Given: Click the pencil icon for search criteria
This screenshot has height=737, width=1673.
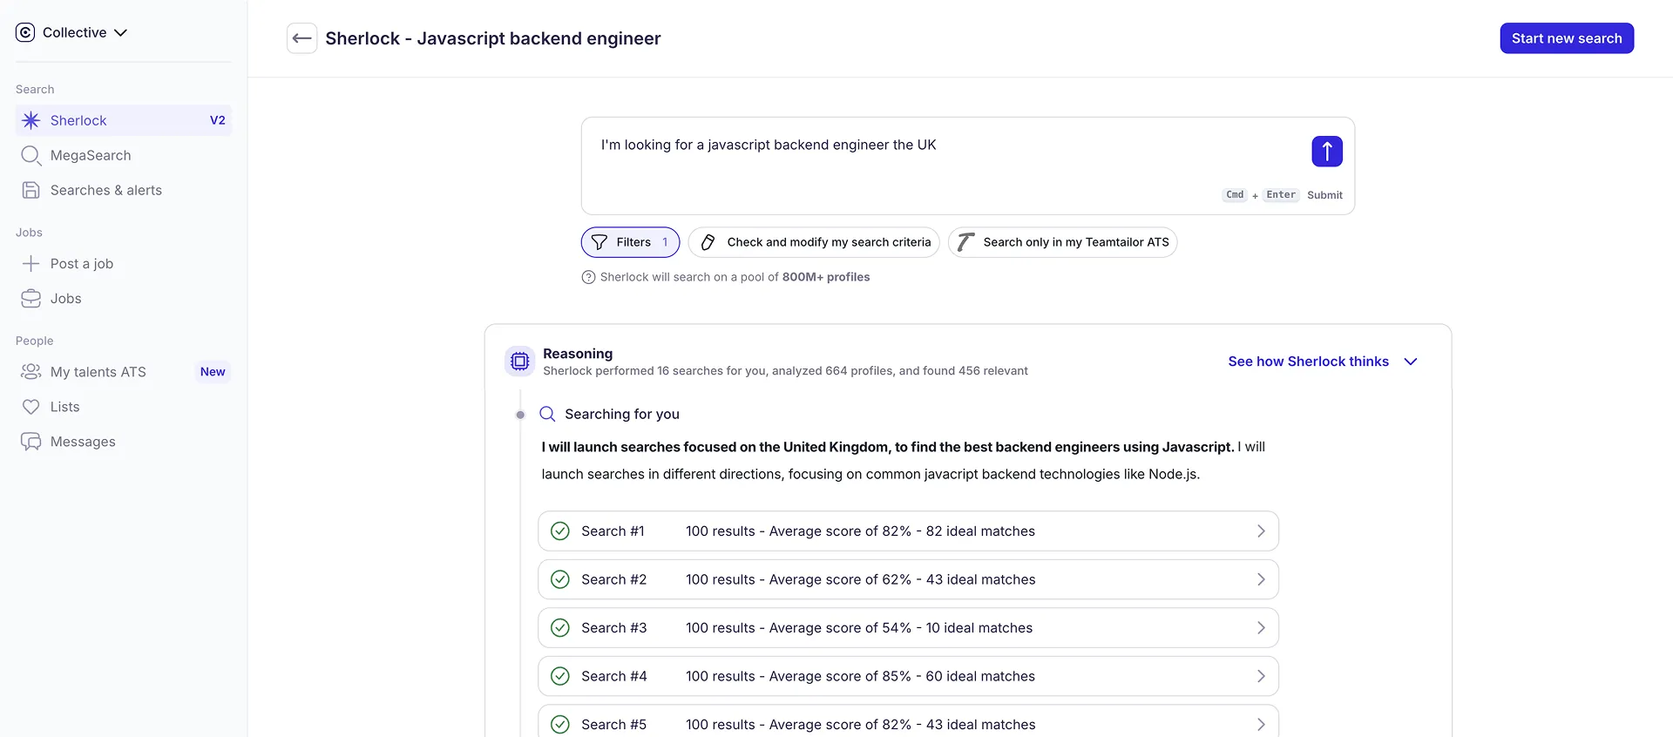Looking at the screenshot, I should pos(708,242).
